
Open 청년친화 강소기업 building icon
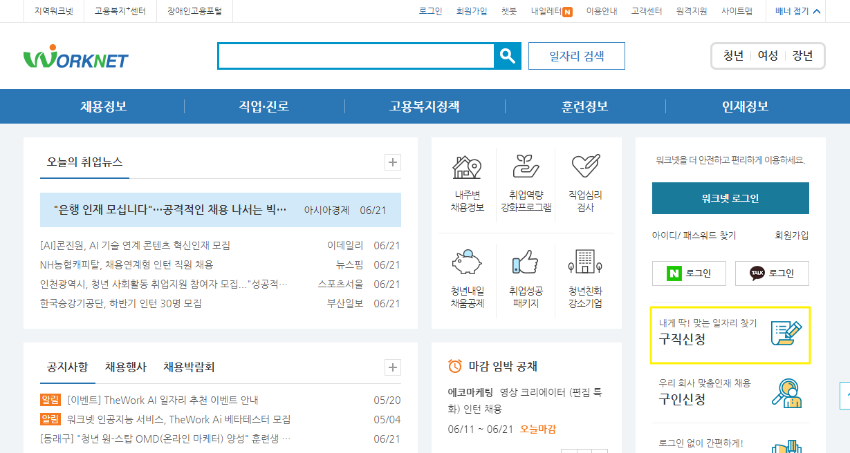tap(585, 262)
